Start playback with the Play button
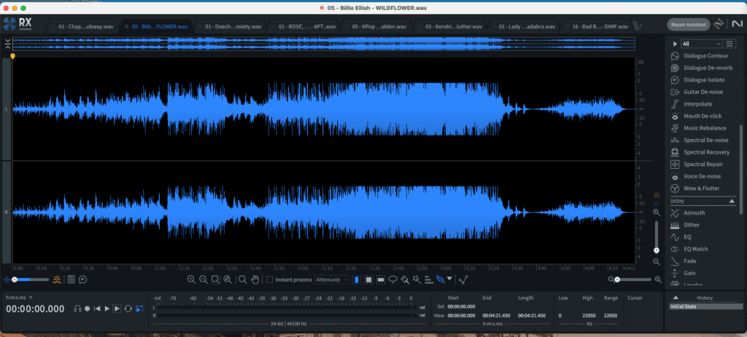747x337 pixels. click(x=107, y=309)
